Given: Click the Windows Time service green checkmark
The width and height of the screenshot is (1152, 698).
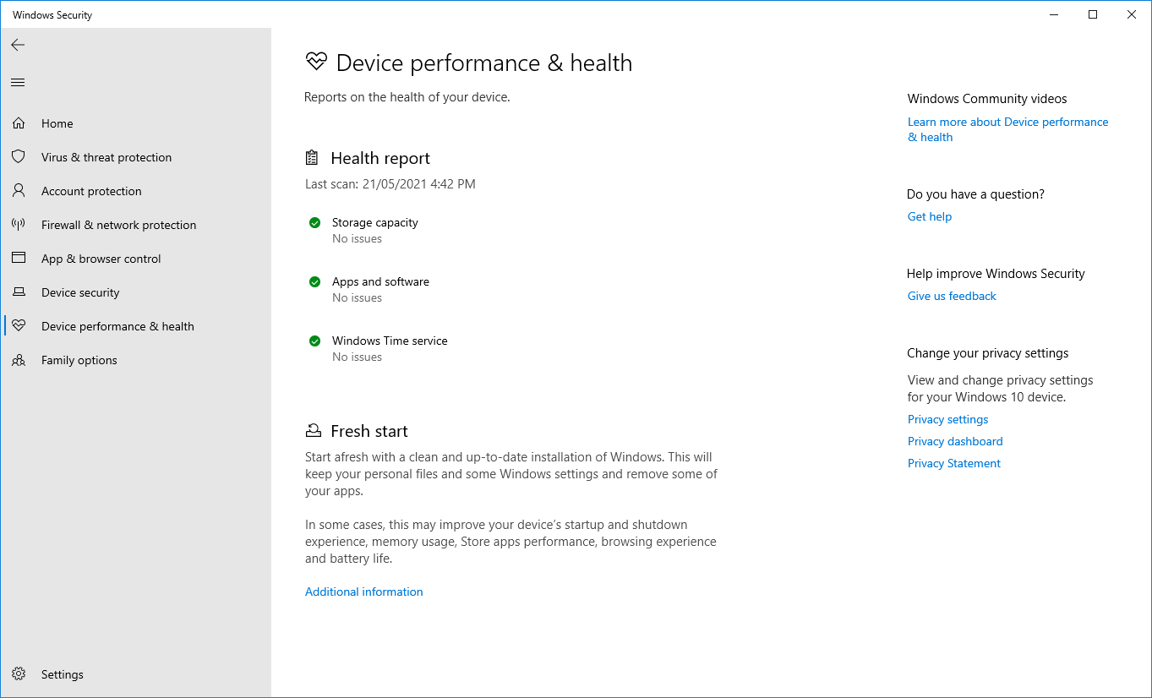Looking at the screenshot, I should point(314,341).
